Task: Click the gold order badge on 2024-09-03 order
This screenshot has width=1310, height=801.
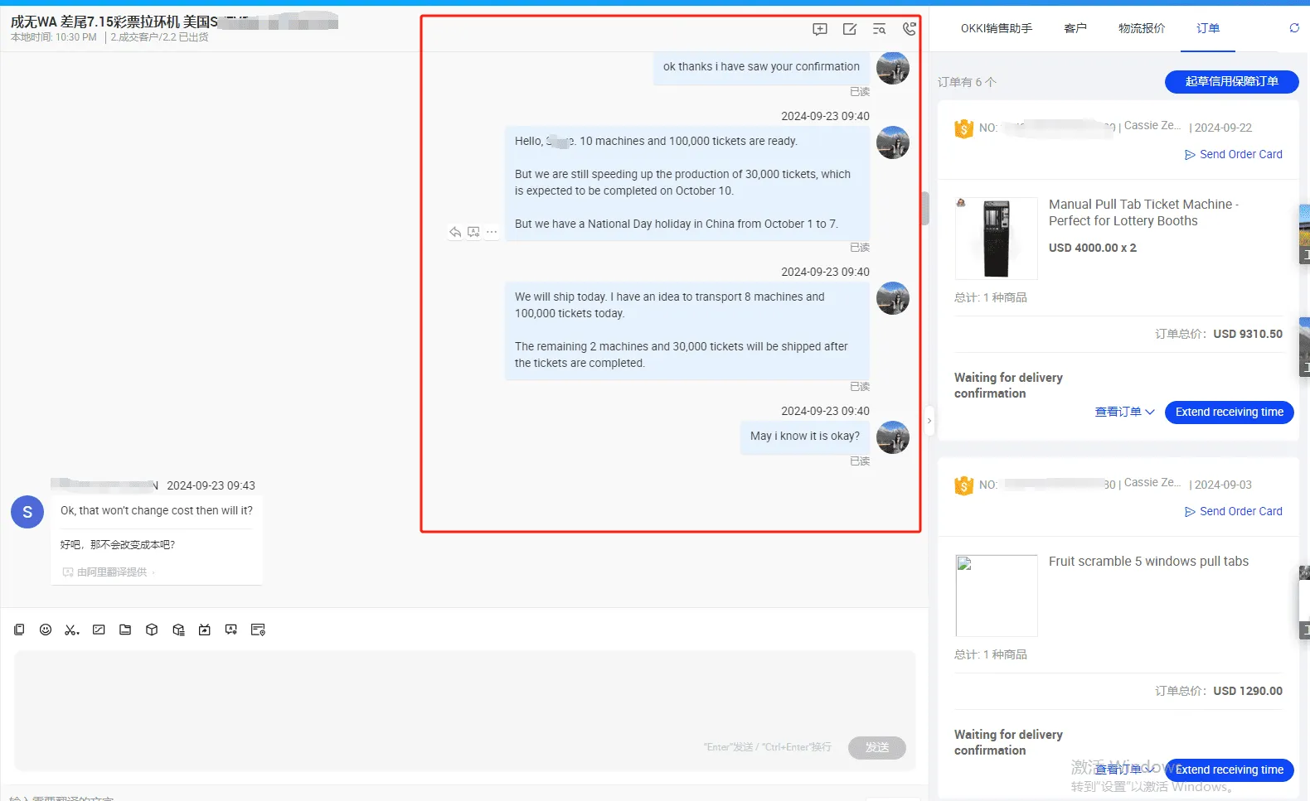Action: coord(963,485)
